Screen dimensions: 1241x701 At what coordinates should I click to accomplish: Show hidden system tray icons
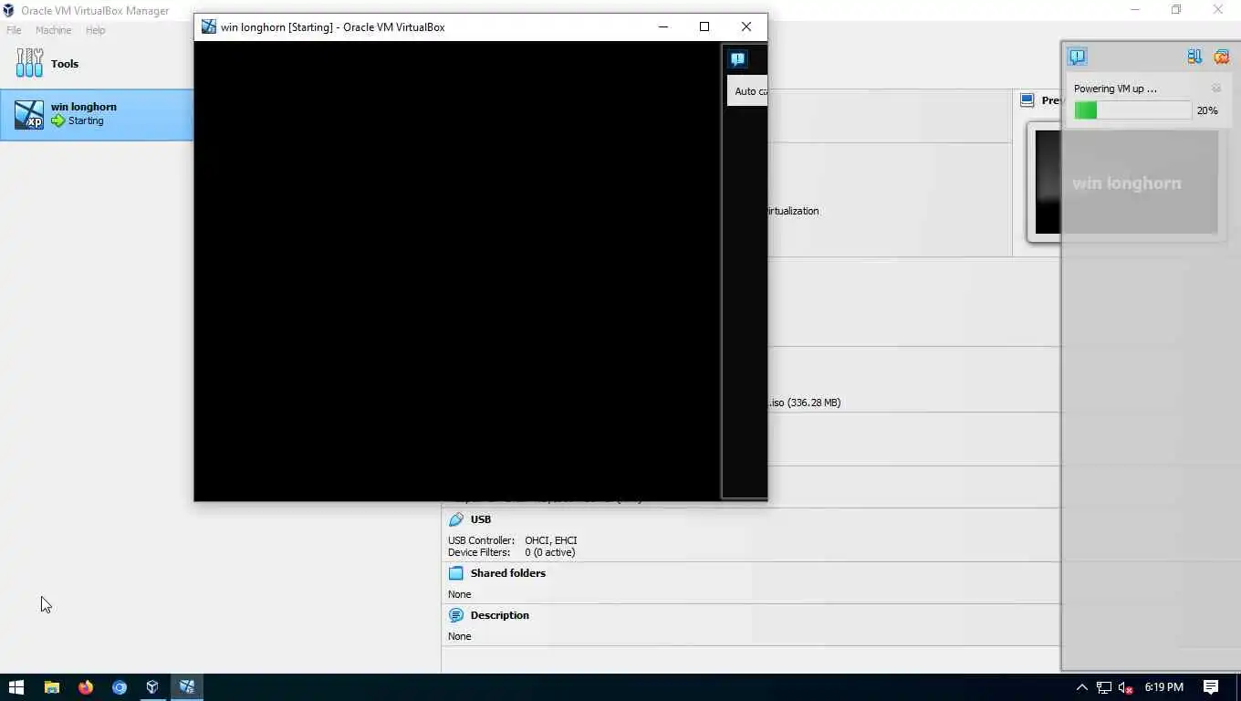coord(1082,687)
